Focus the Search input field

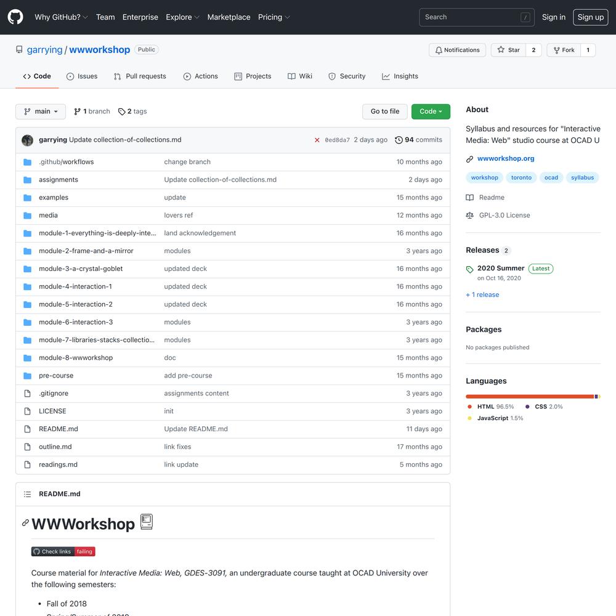pos(477,17)
